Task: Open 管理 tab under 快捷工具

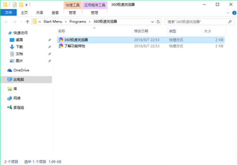Action: (72, 13)
